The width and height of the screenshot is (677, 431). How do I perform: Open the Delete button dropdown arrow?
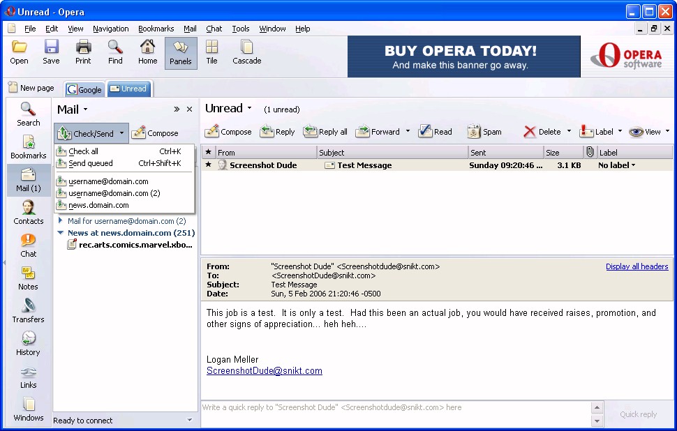click(x=569, y=132)
